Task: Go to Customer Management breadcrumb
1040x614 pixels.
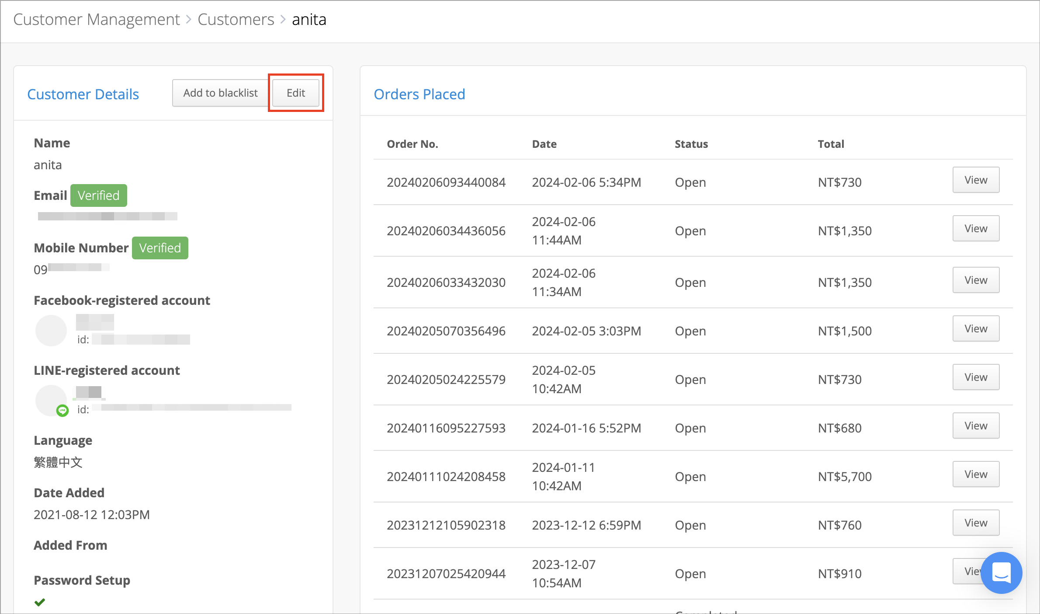Action: coord(97,20)
